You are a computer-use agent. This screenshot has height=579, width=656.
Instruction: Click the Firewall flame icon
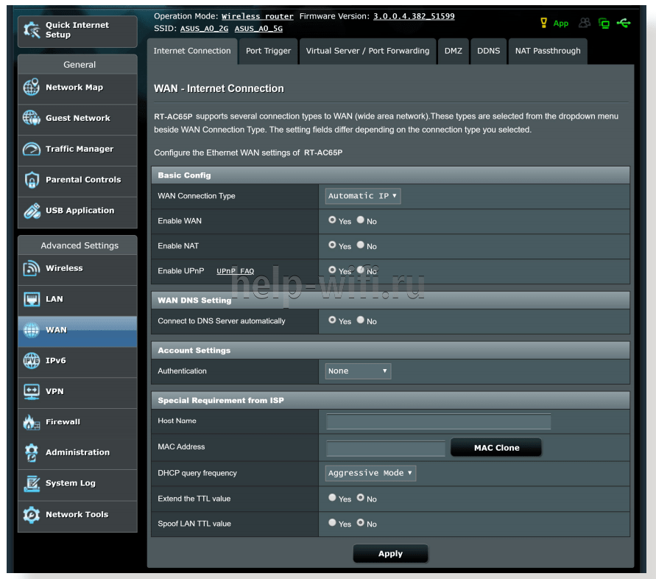[x=32, y=422]
